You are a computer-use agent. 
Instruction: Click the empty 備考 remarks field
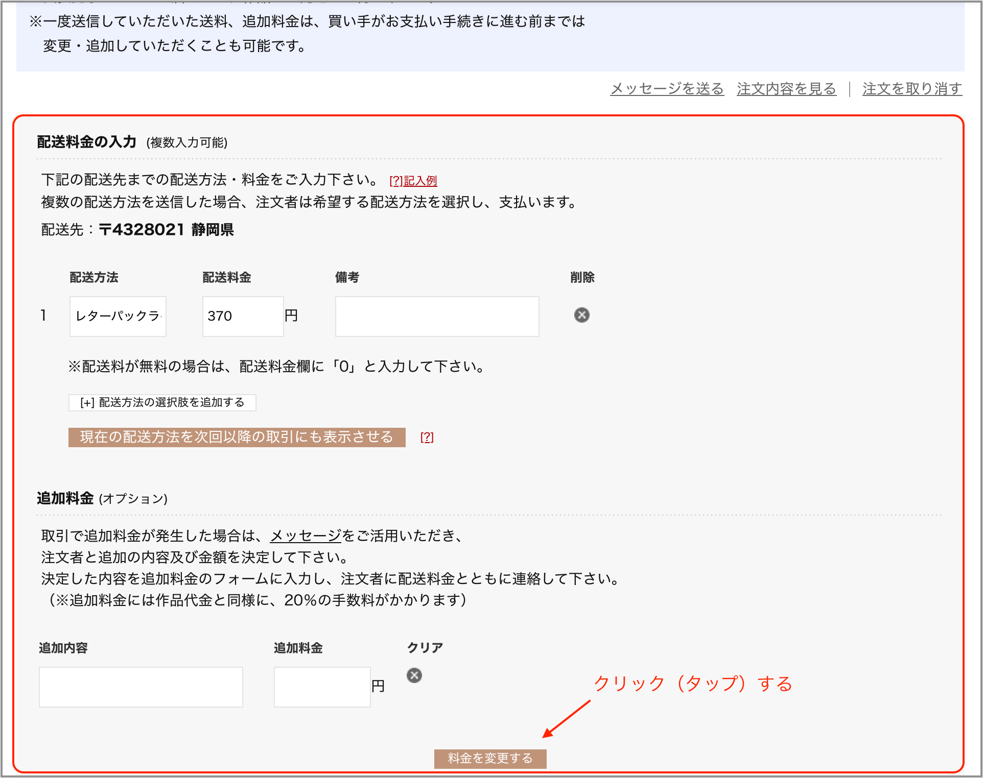[x=437, y=317]
